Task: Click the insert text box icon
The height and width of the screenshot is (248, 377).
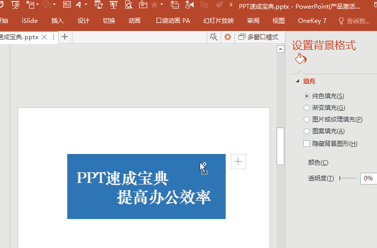Action: 67,5
